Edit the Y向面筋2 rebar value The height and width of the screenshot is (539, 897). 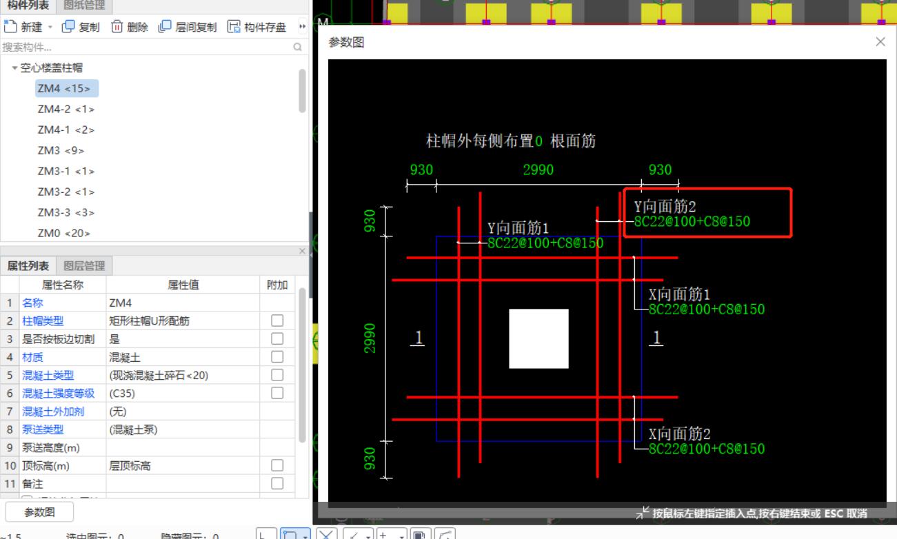[x=692, y=221]
